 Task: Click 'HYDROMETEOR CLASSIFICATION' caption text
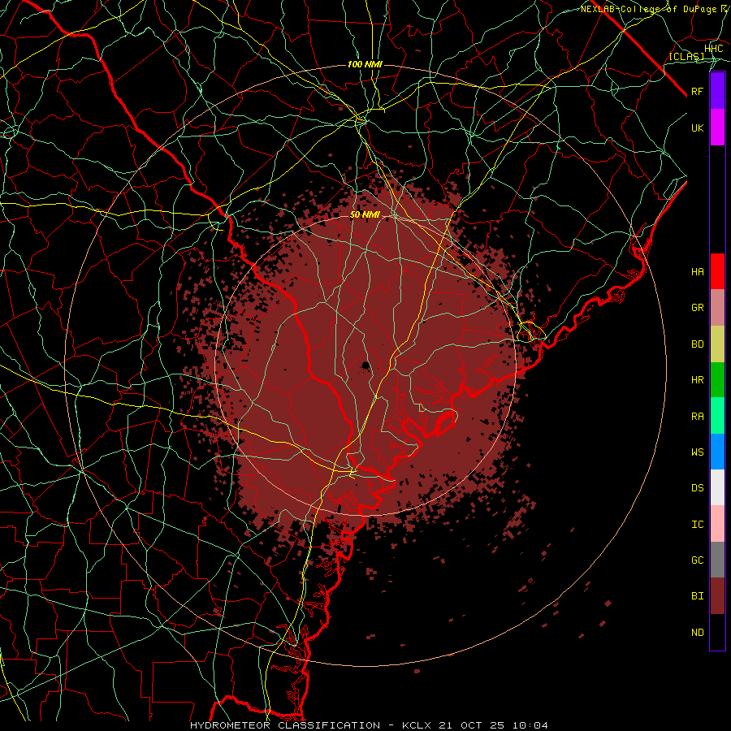click(x=285, y=725)
